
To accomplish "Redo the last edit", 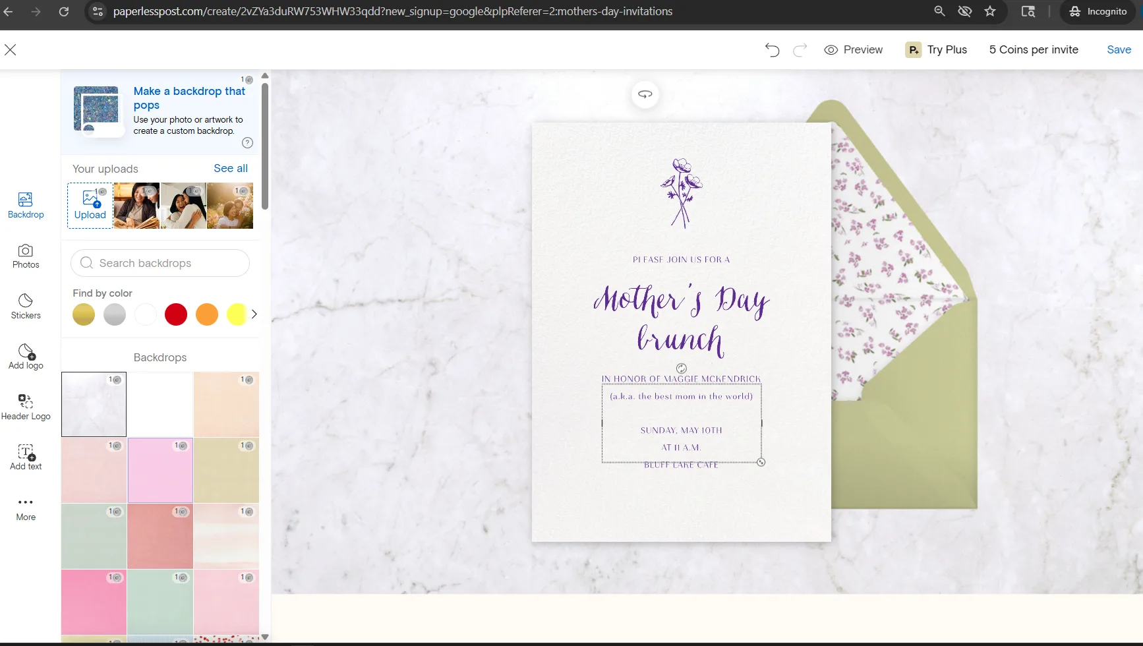I will point(800,50).
